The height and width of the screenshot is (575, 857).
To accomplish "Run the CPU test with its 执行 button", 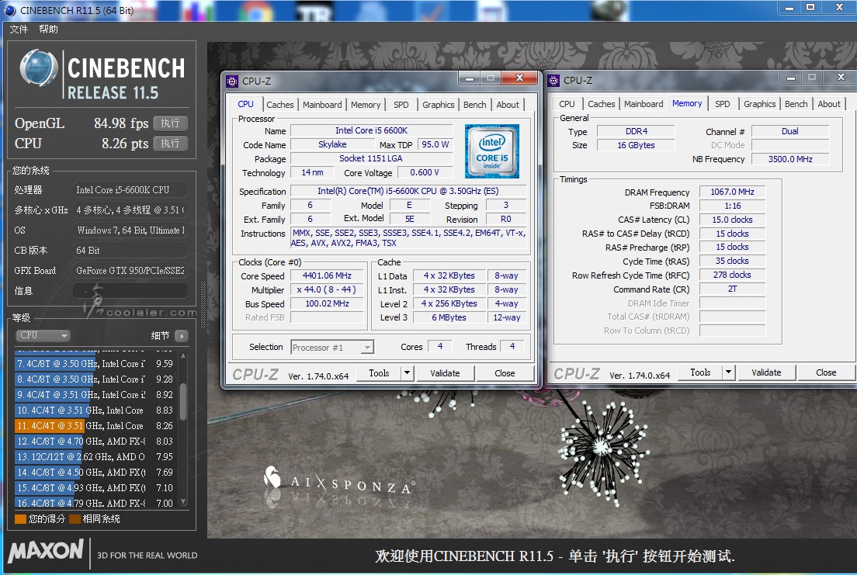I will click(x=171, y=144).
